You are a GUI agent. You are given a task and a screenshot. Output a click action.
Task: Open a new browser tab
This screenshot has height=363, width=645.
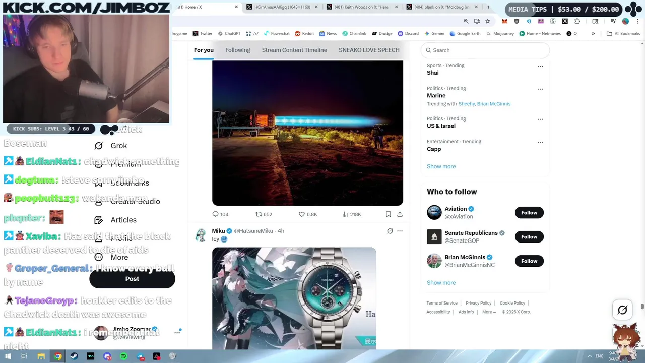[488, 7]
